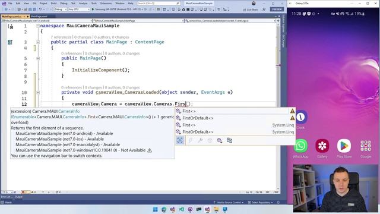Click the account profile avatar
This screenshot has height=214, width=380.
click(254, 4)
